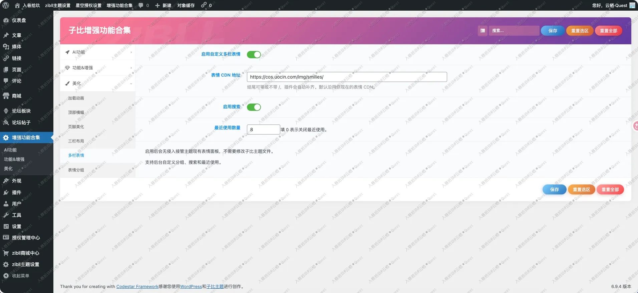The image size is (638, 293).
Task: Open the 商城 shop icon
Action: pyautogui.click(x=6, y=96)
